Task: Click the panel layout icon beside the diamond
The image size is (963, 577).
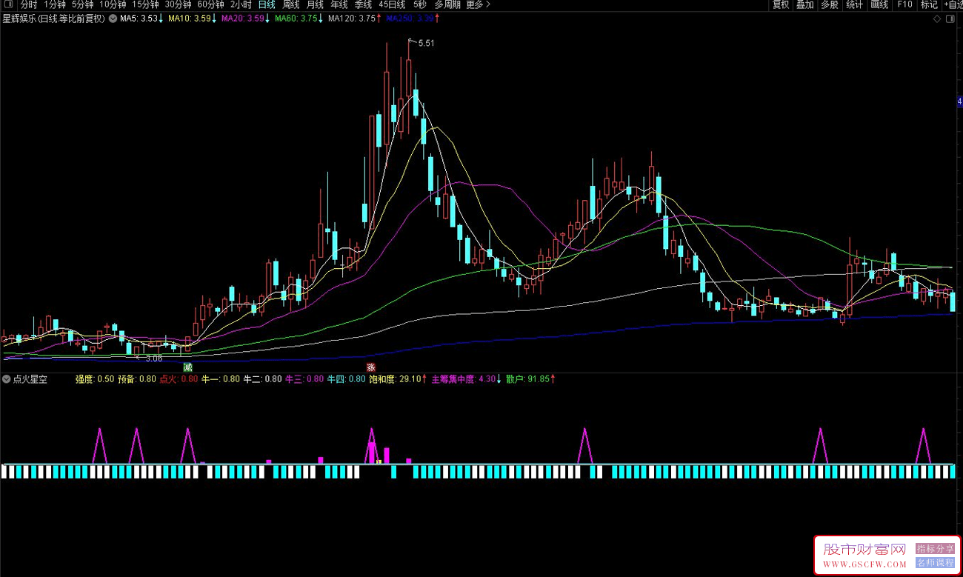Action: click(950, 19)
